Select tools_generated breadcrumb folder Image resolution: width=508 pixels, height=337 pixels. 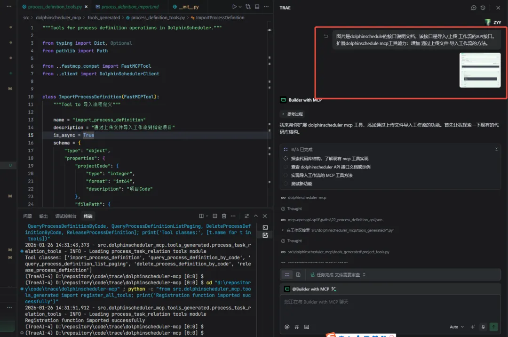[103, 17]
